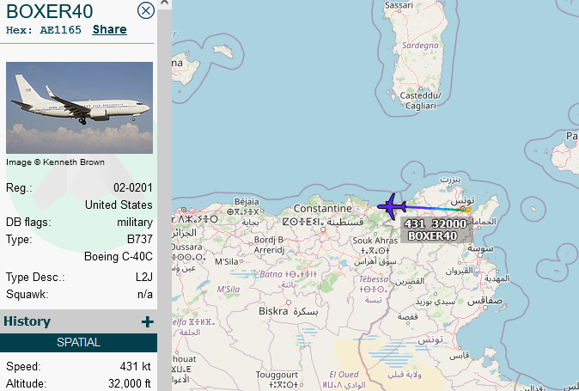Expand the History section with plus icon

148,321
